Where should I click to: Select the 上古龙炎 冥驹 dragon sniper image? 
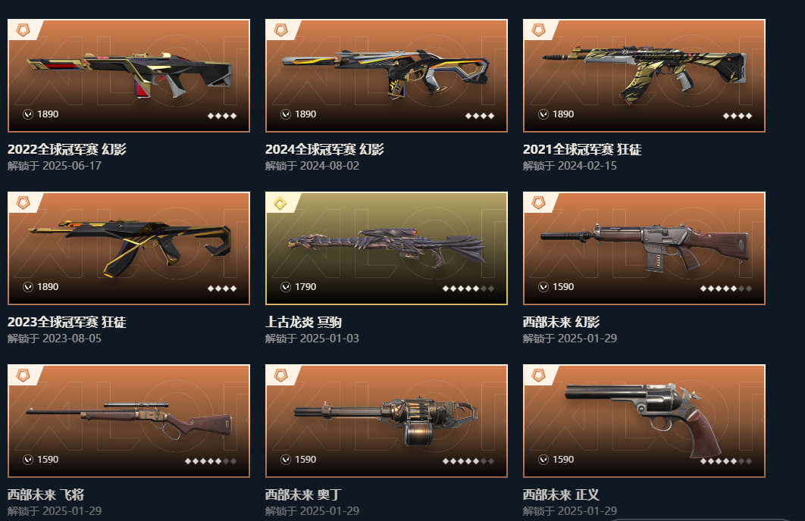click(x=386, y=248)
